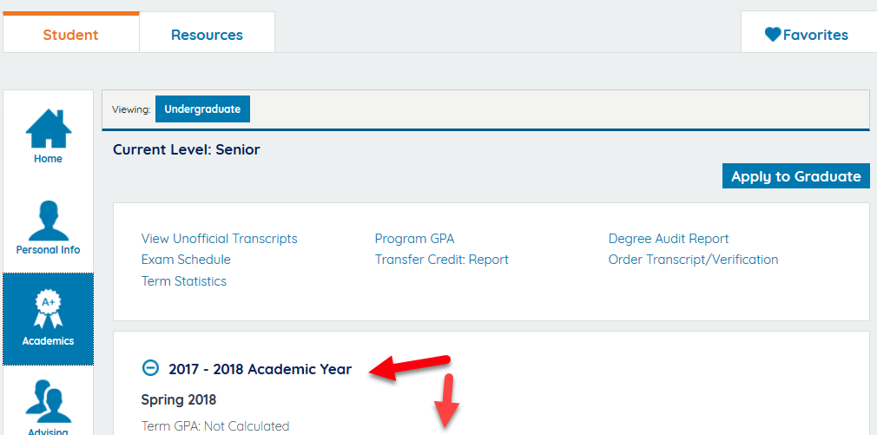Viewport: 877px width, 435px height.
Task: Click the Home house icon
Action: click(48, 129)
